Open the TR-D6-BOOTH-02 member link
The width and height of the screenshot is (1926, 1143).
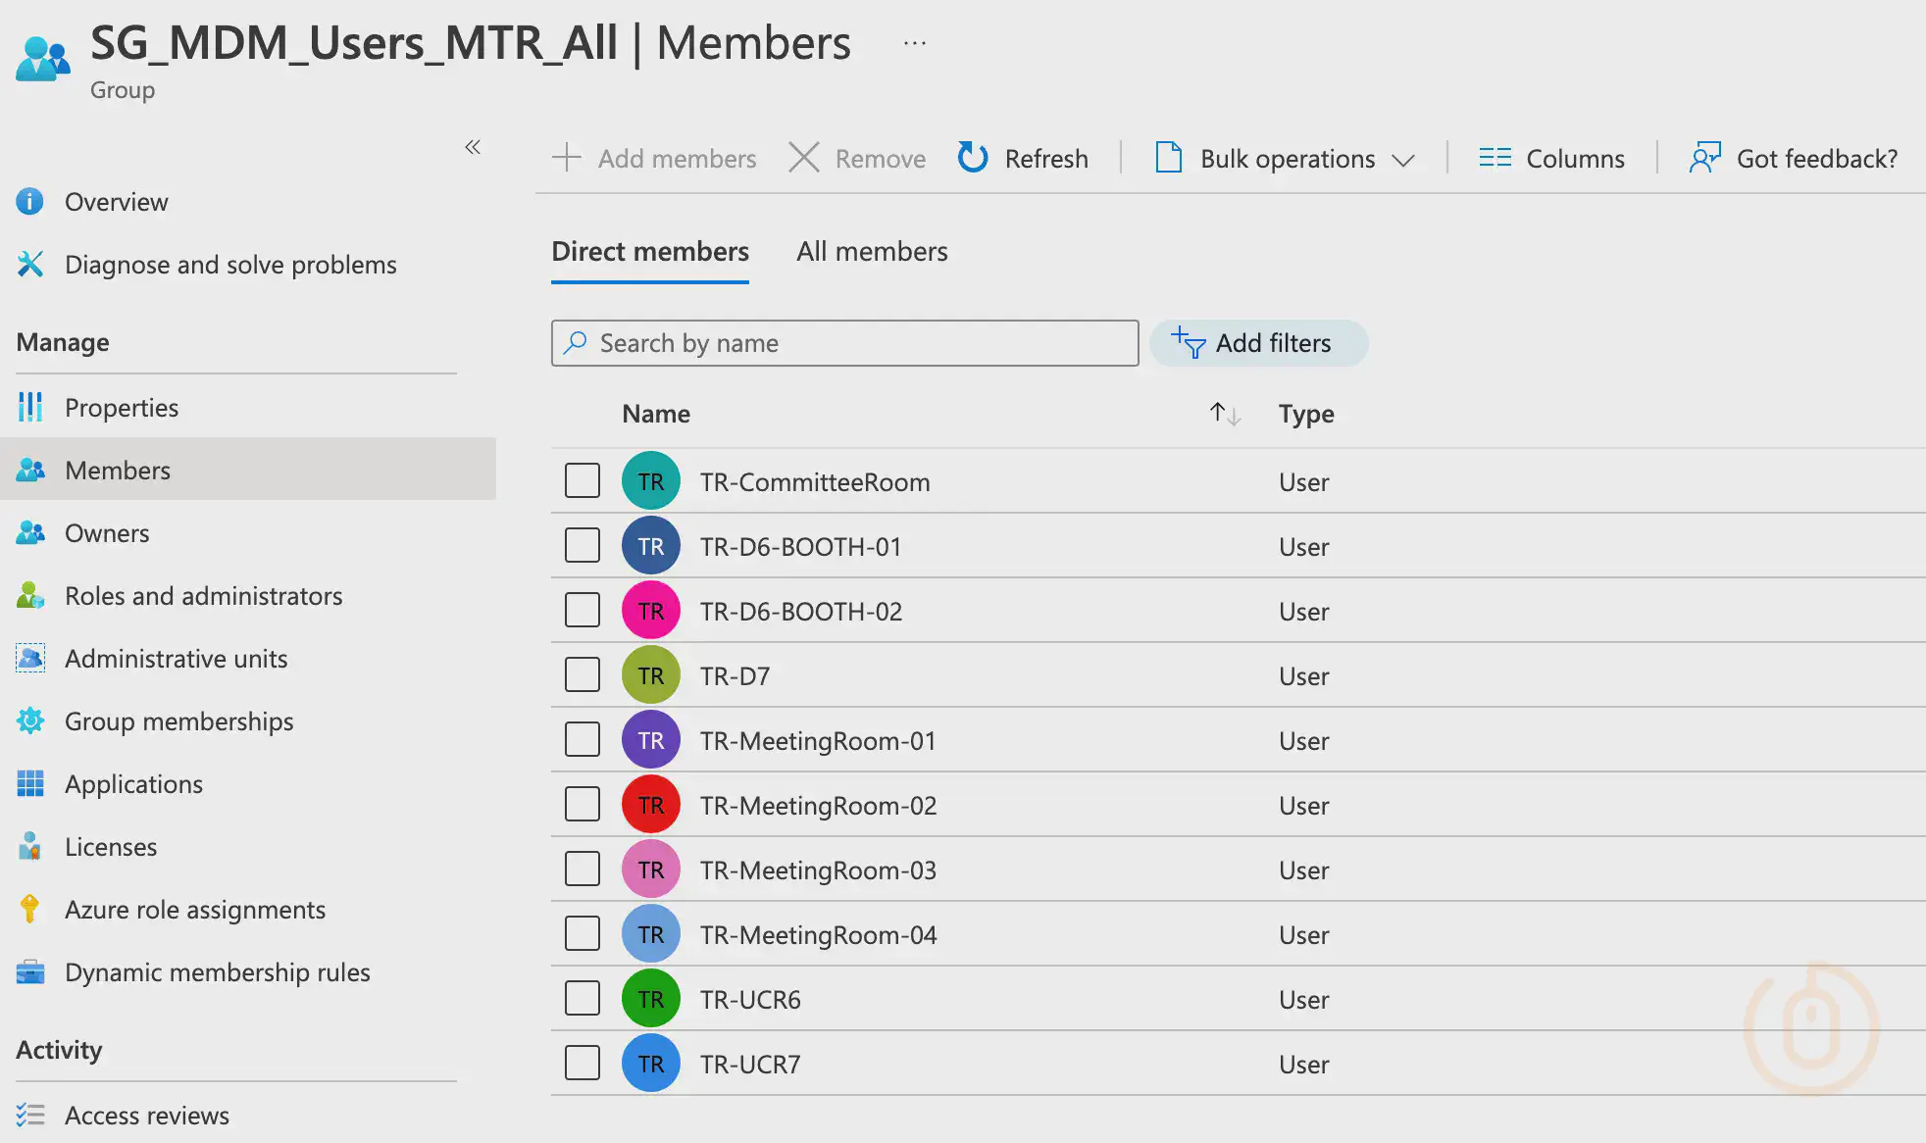point(801,612)
